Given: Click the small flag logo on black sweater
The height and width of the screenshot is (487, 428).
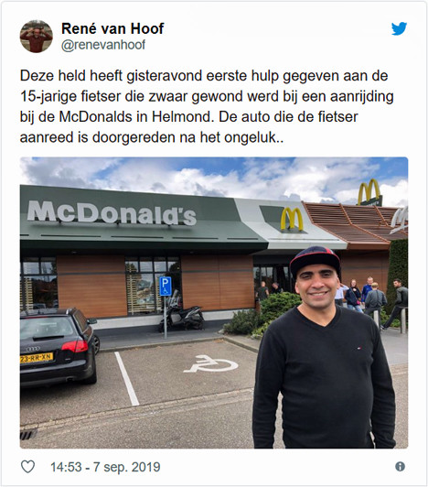Looking at the screenshot, I should (360, 347).
